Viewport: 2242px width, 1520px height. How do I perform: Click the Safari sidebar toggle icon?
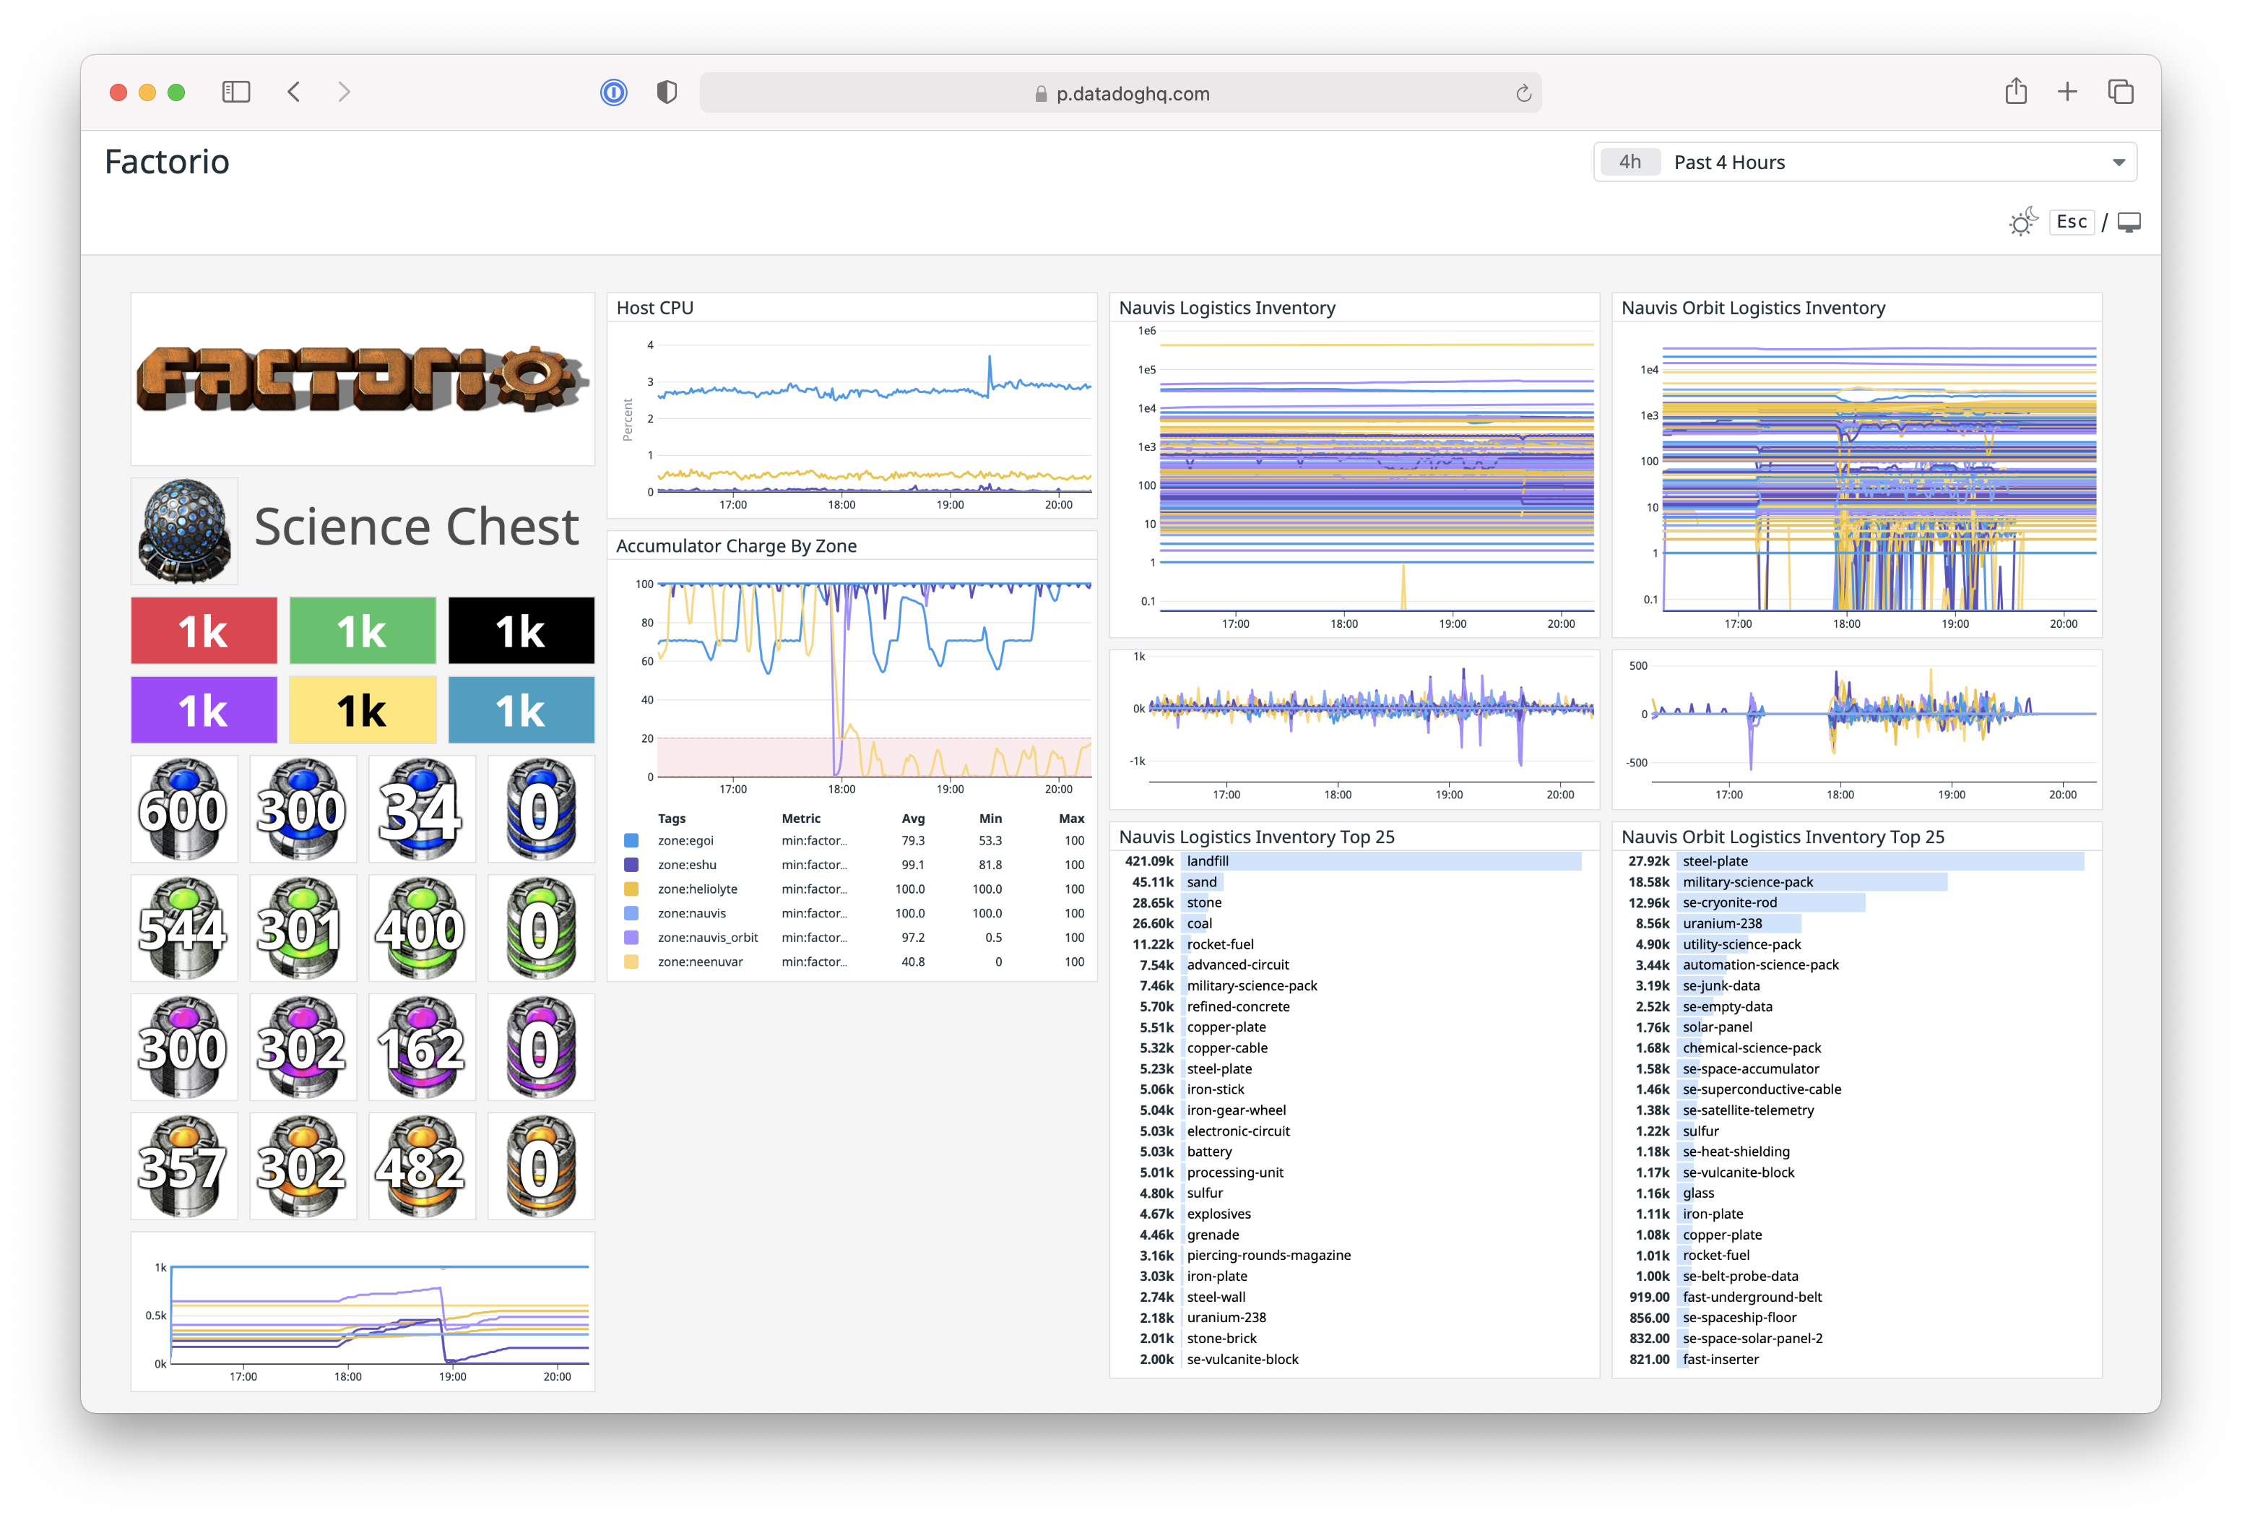click(x=235, y=92)
